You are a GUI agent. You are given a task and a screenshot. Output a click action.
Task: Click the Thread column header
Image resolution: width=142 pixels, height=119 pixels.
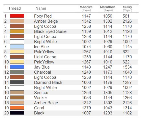coord(14,8)
